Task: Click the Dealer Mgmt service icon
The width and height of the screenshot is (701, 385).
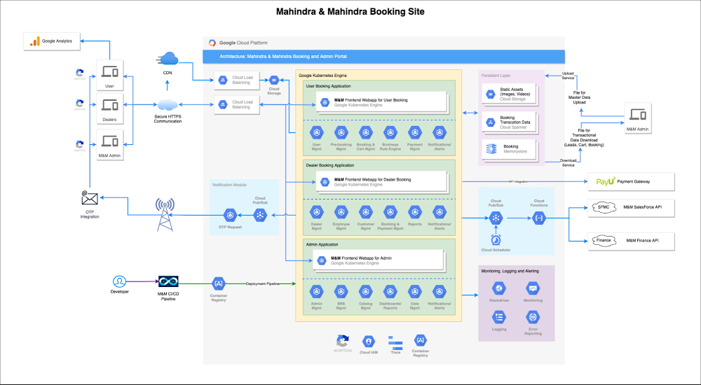Action: 317,211
